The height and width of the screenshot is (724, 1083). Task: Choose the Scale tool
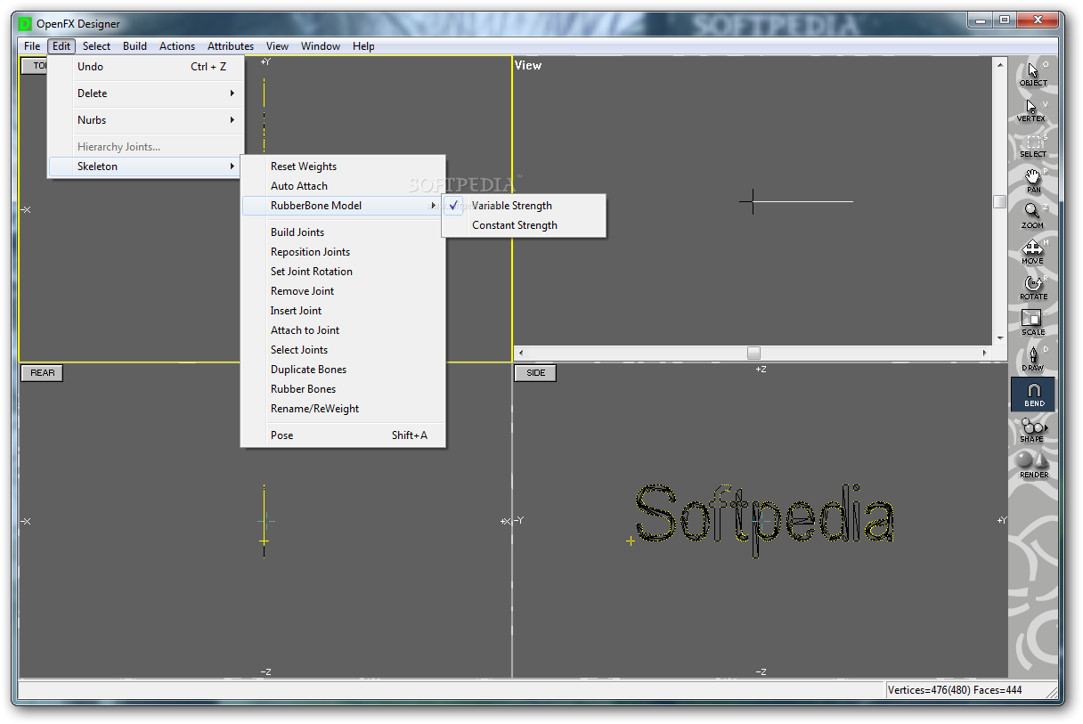tap(1033, 323)
